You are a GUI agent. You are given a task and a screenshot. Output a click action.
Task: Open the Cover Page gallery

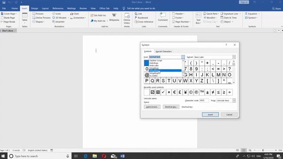(x=9, y=14)
